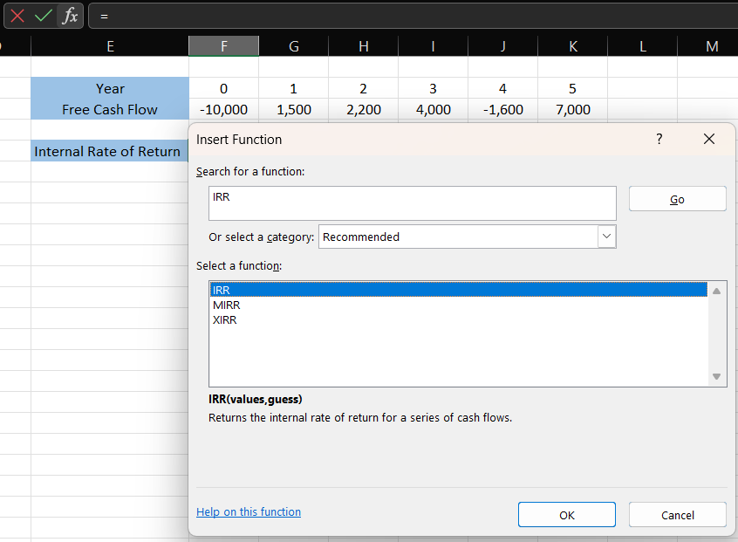The image size is (738, 542).
Task: Choose MIRR from the function list
Action: (227, 305)
